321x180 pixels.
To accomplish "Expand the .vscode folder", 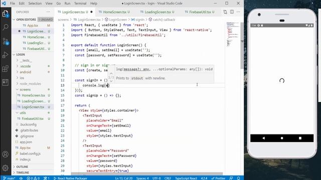I will (17, 66).
